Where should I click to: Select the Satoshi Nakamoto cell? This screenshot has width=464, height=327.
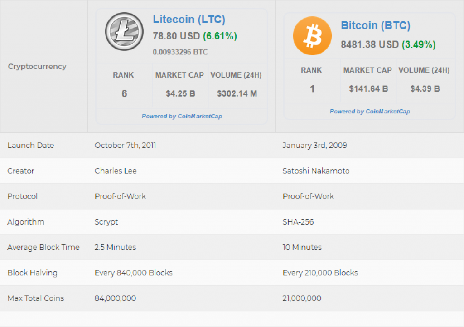(x=316, y=171)
